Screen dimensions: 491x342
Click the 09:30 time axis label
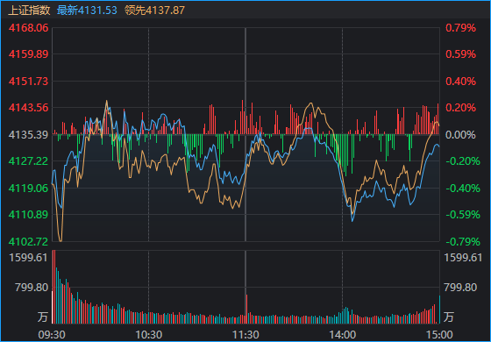pyautogui.click(x=52, y=335)
